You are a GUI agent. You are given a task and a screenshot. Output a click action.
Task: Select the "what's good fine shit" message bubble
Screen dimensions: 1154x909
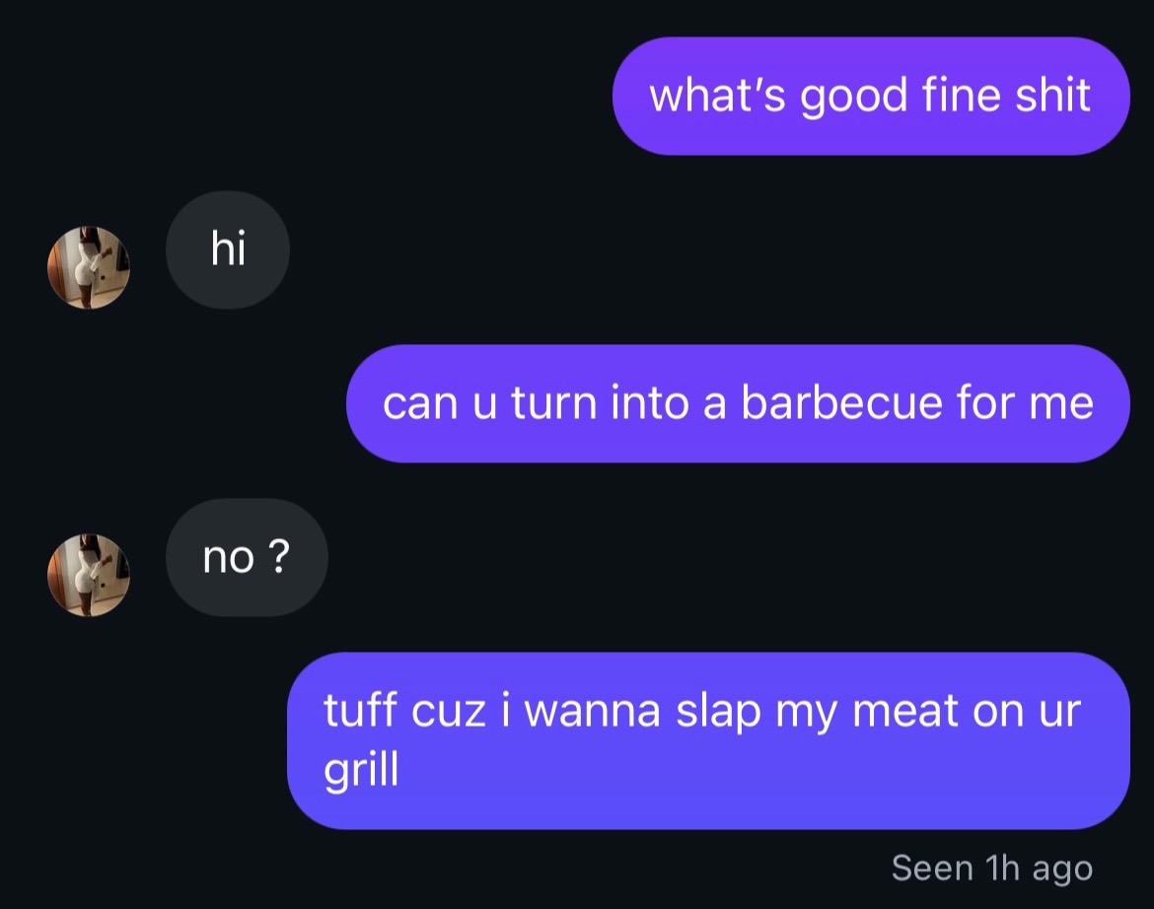pos(871,96)
